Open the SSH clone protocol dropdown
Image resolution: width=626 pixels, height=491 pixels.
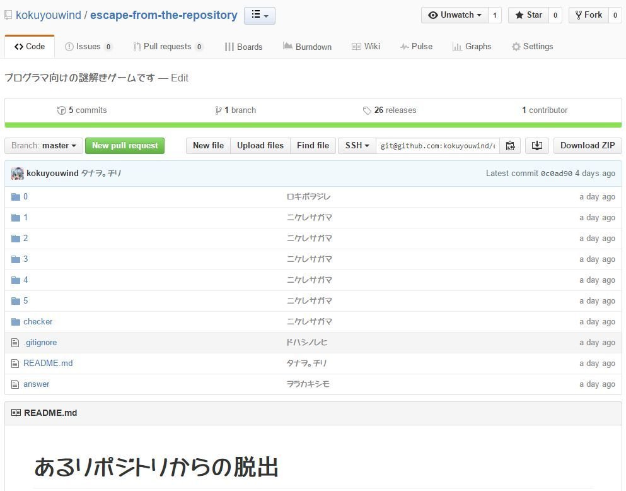coord(357,146)
